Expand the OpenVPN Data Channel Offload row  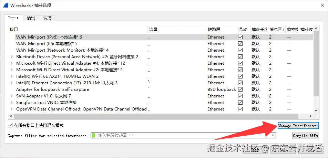12,109
